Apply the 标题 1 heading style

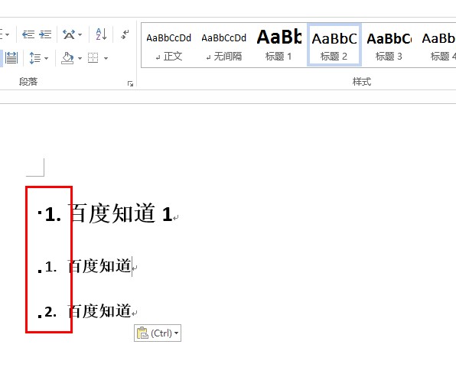[279, 46]
